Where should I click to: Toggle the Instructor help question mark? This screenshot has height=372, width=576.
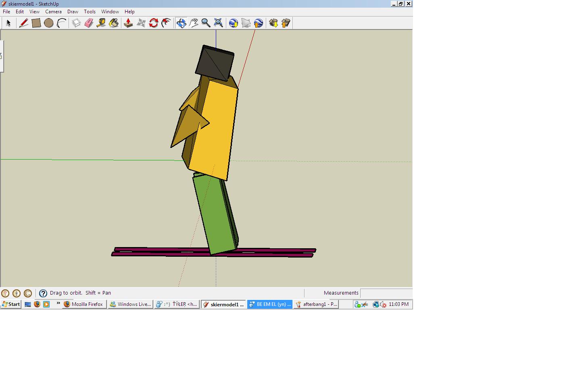tap(43, 293)
